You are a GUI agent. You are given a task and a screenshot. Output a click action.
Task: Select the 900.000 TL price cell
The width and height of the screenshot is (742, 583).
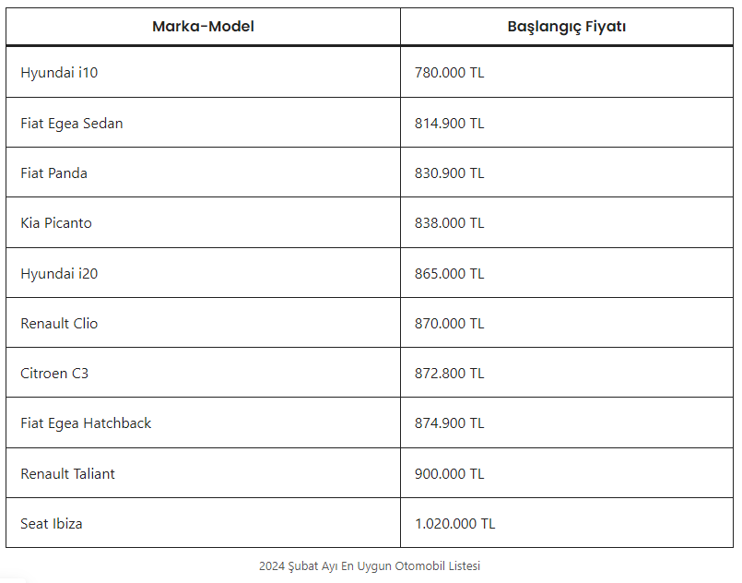449,474
